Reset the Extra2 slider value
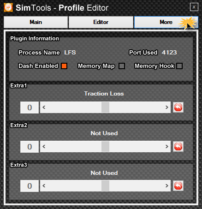This screenshot has width=202, height=209. (178, 147)
